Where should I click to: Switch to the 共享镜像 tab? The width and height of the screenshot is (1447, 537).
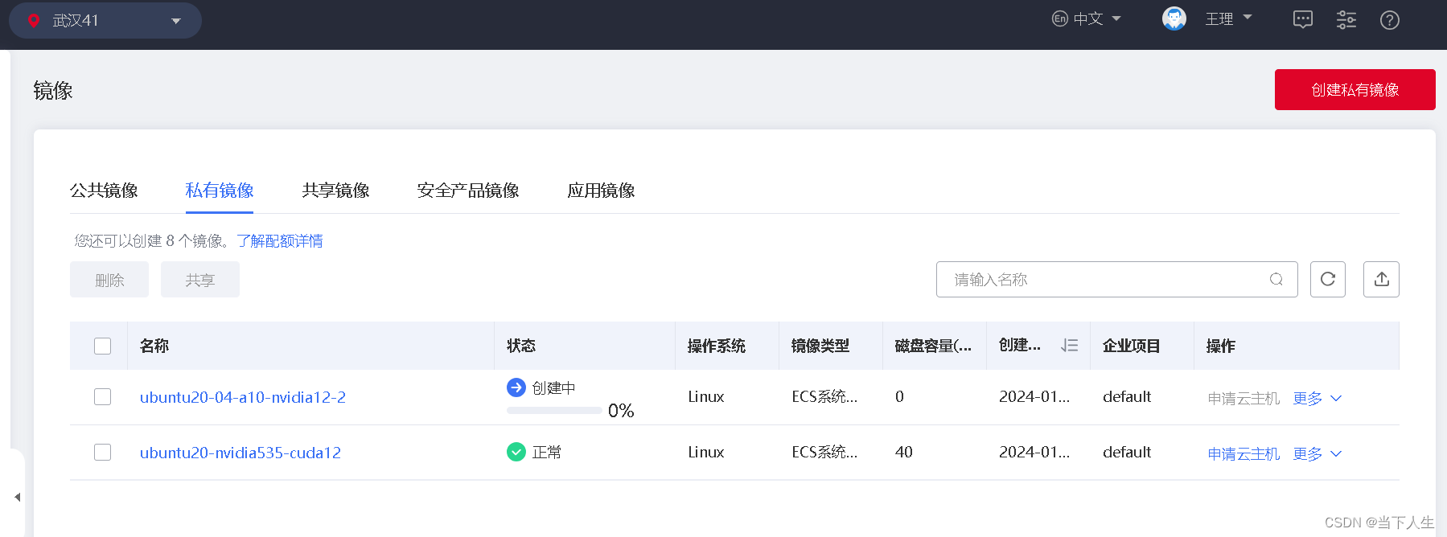335,191
